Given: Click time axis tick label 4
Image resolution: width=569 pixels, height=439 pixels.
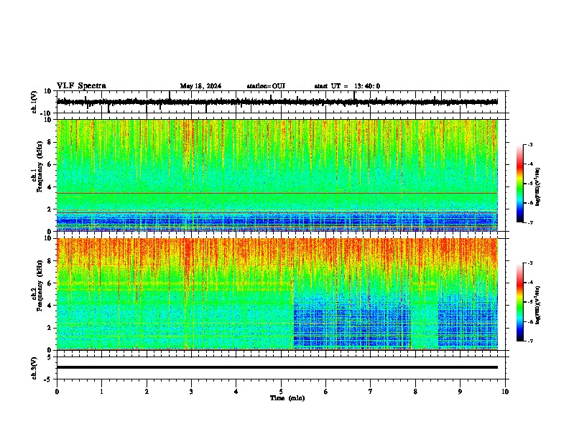Looking at the screenshot, I should (236, 392).
